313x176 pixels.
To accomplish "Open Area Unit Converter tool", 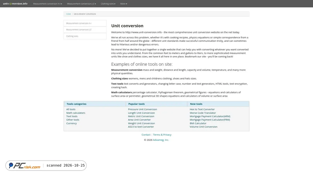I will click(x=139, y=120).
